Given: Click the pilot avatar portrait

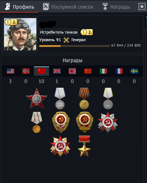Looking at the screenshot, I should pyautogui.click(x=20, y=34).
